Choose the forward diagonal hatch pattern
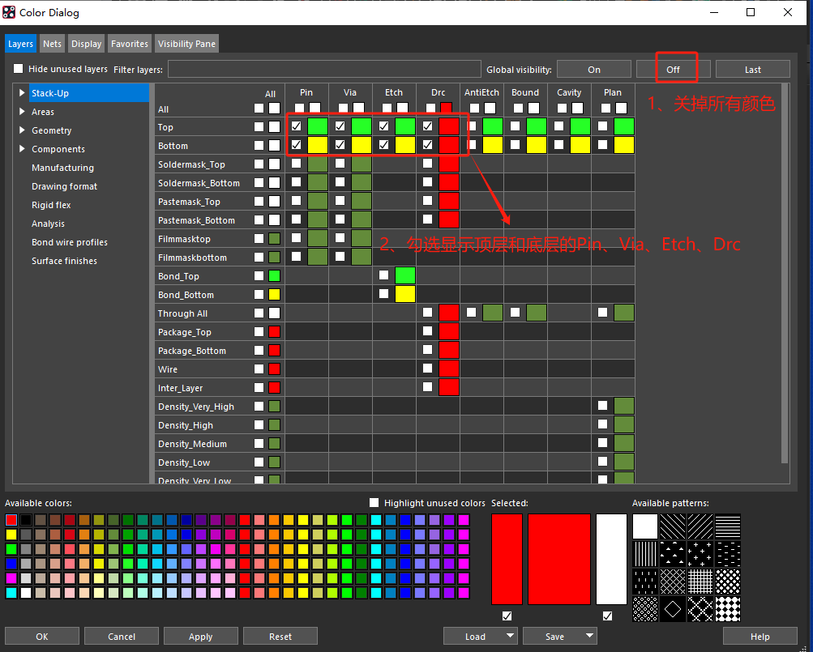This screenshot has width=813, height=652. tap(700, 526)
